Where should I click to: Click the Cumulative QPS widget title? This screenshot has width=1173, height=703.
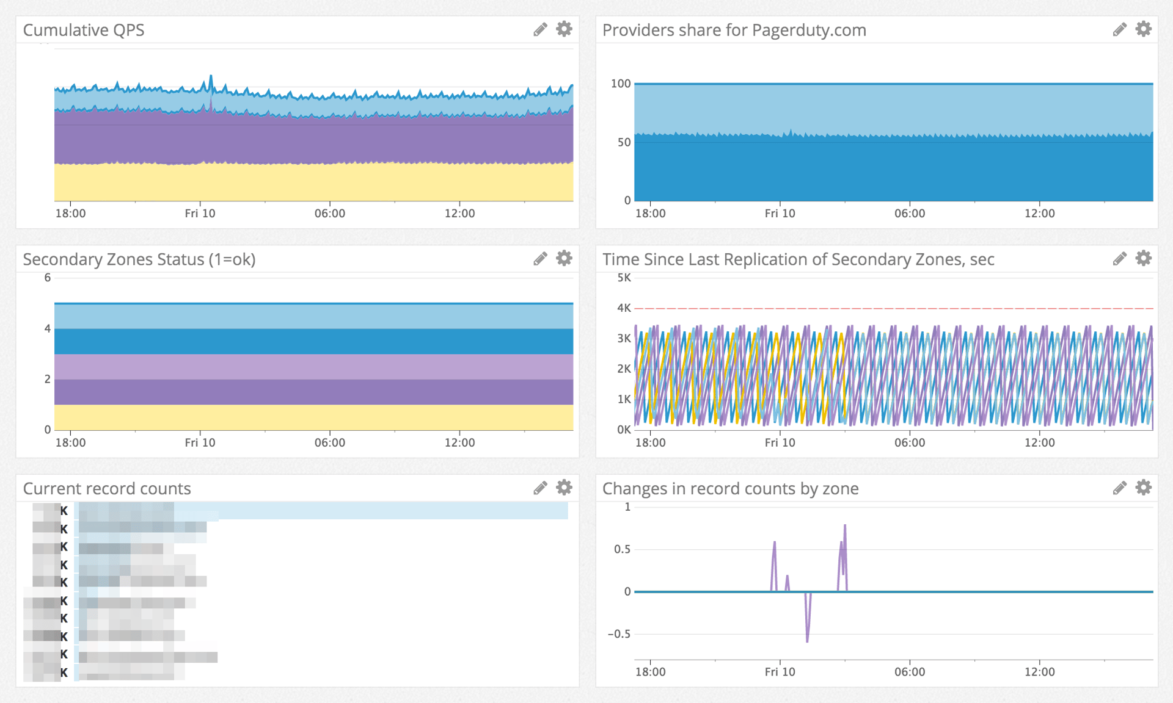click(x=84, y=30)
